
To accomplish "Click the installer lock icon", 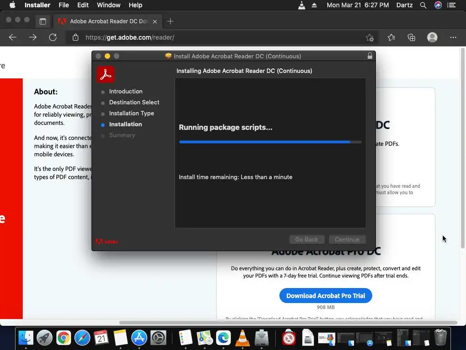I will pyautogui.click(x=370, y=56).
